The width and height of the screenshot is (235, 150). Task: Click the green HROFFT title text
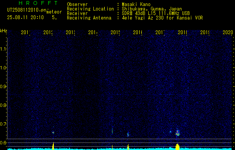[38, 3]
